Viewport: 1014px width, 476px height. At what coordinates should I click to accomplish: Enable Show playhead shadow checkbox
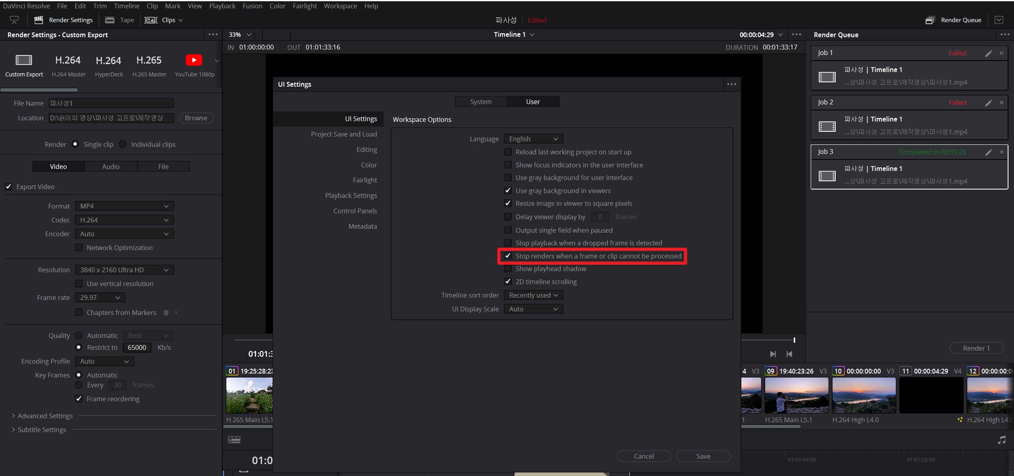508,269
